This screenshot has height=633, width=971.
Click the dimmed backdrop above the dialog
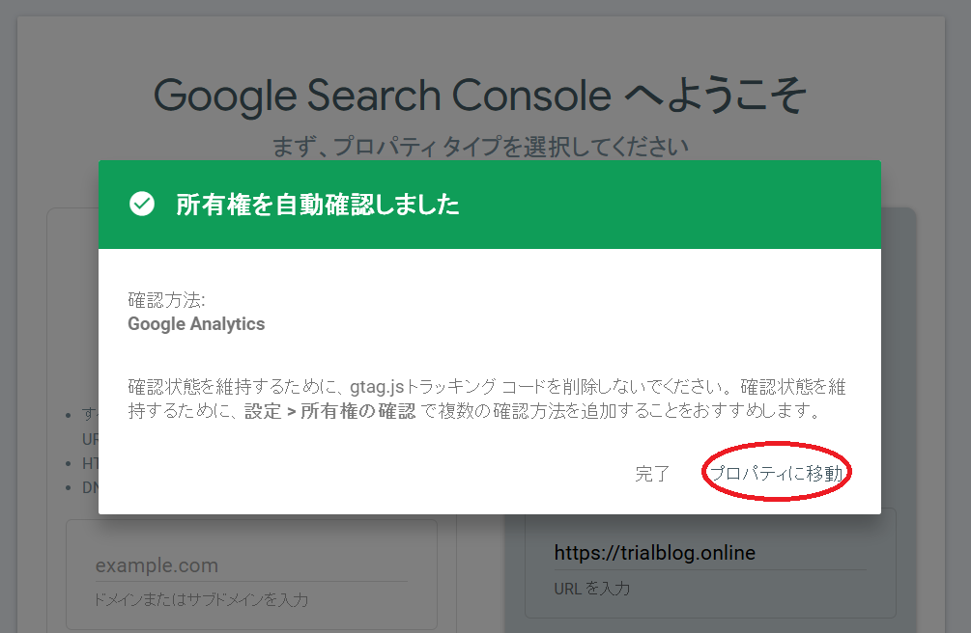pos(483,39)
